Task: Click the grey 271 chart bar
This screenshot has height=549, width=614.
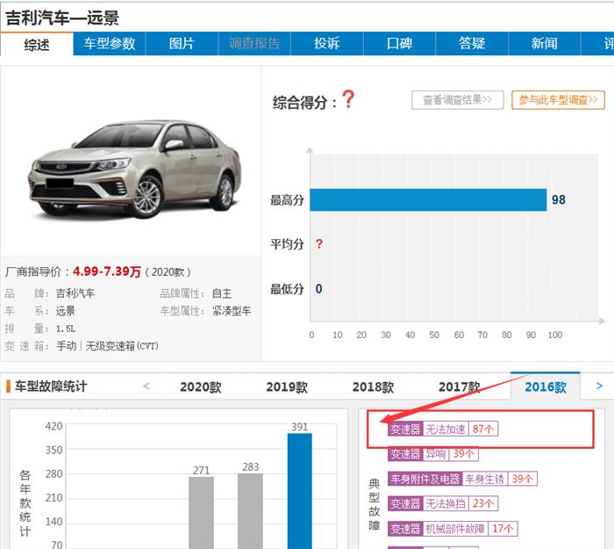Action: pos(201,513)
